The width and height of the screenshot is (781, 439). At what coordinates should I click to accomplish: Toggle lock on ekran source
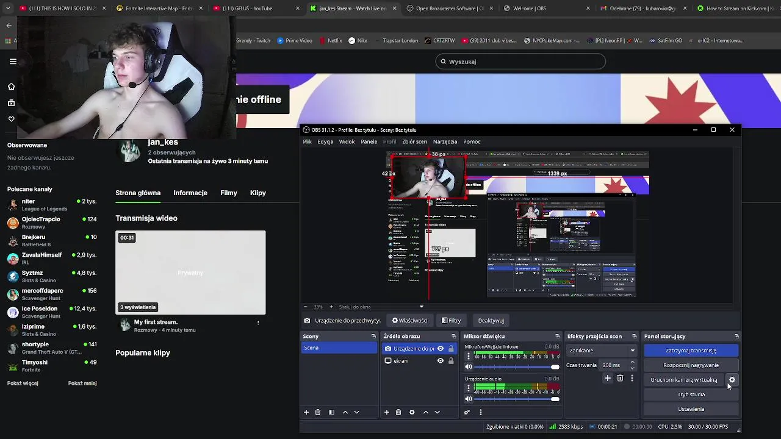tap(451, 361)
